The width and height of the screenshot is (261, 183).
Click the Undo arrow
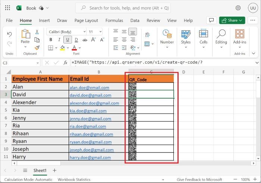[x=9, y=34]
